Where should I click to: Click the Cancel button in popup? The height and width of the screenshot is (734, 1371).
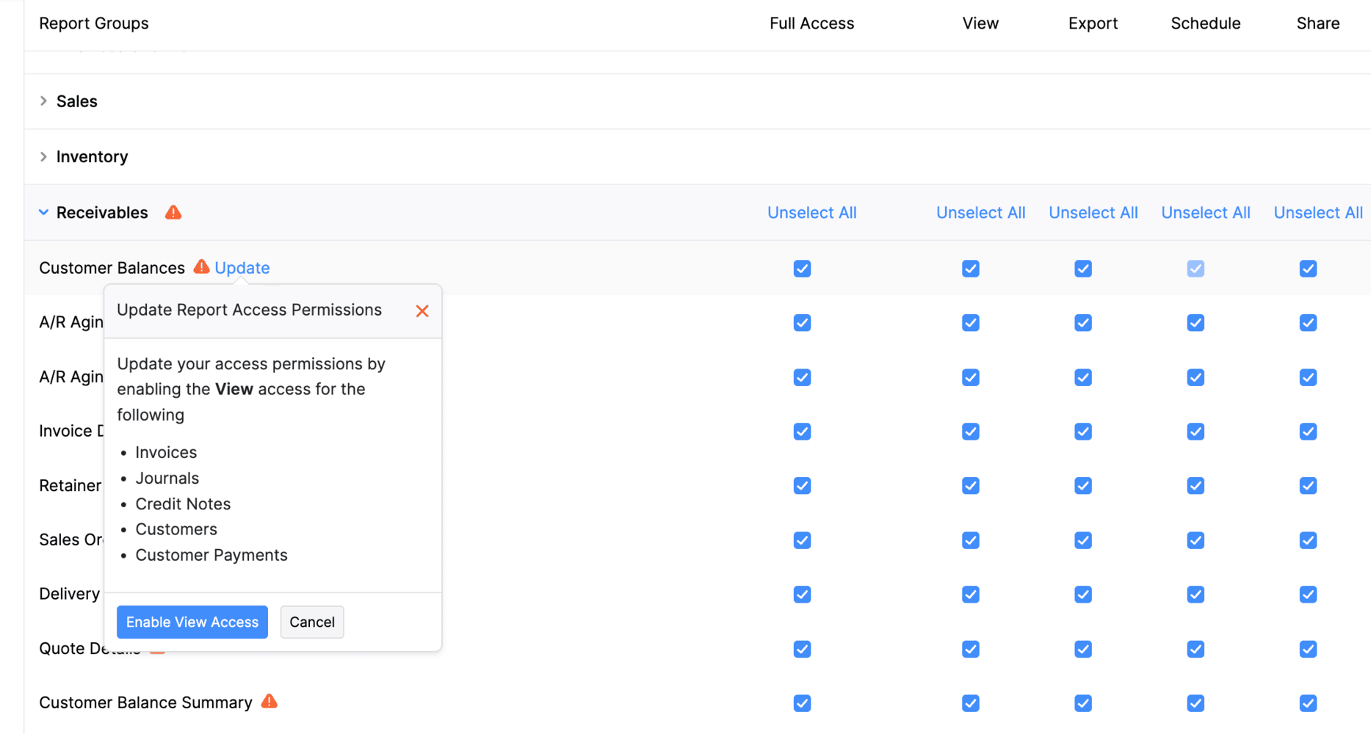312,622
